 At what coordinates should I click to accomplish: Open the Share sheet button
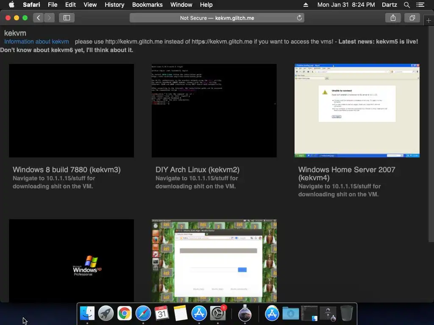tap(393, 18)
